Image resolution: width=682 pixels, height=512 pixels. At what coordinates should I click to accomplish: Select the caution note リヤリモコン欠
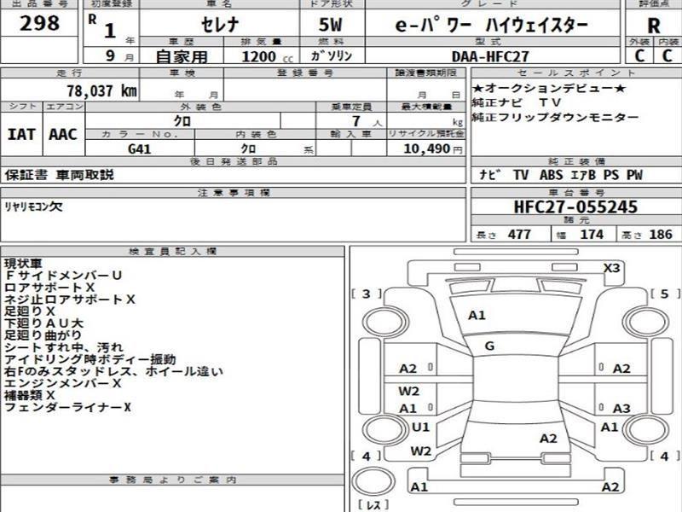pos(33,207)
